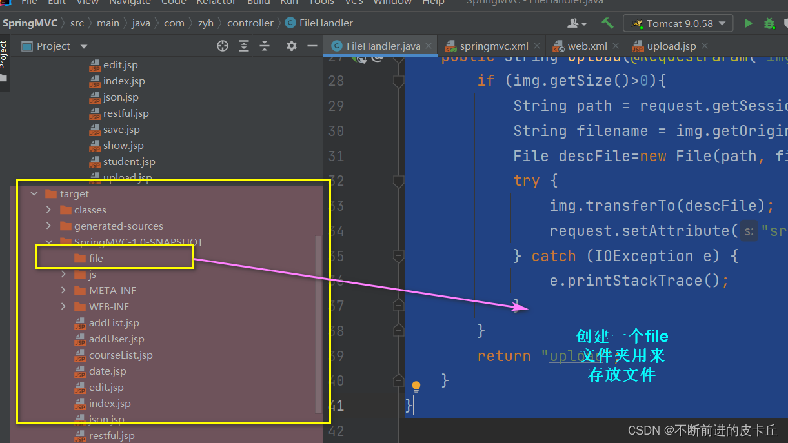
Task: Click the Project panel vertical scrollbar
Action: pyautogui.click(x=318, y=324)
